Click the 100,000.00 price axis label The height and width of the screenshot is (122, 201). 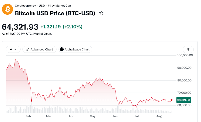[185, 55]
